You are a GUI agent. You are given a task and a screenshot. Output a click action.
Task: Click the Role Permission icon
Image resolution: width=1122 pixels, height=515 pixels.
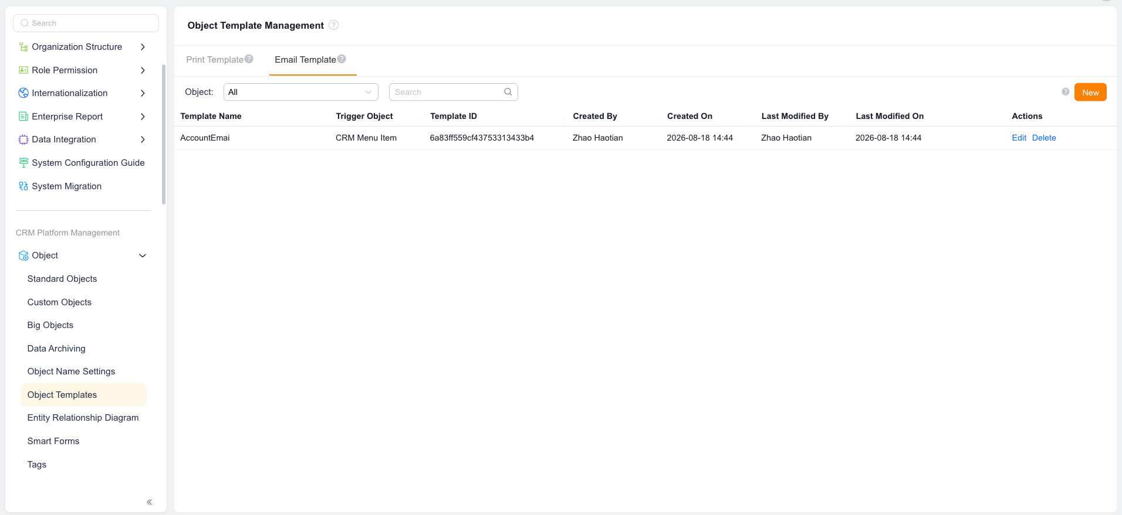click(23, 70)
